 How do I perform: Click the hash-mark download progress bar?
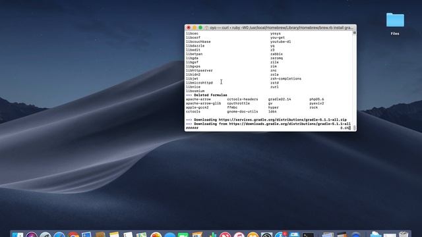tap(192, 128)
